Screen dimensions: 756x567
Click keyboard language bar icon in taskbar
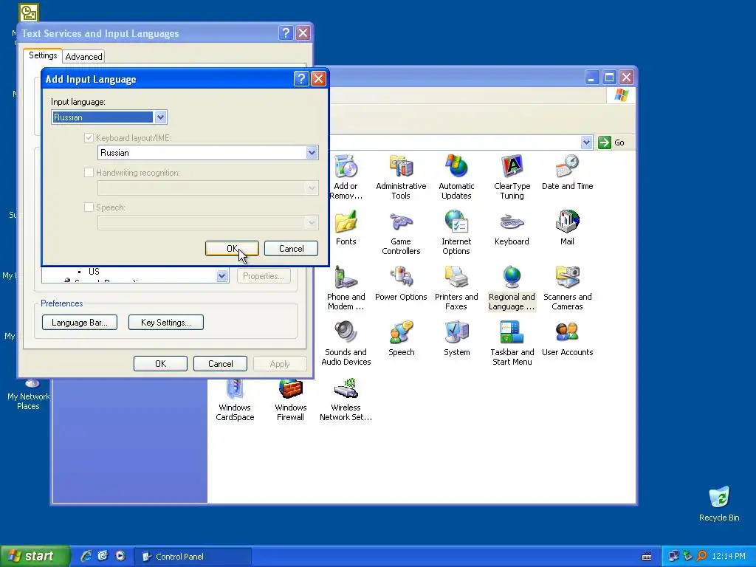tap(647, 557)
